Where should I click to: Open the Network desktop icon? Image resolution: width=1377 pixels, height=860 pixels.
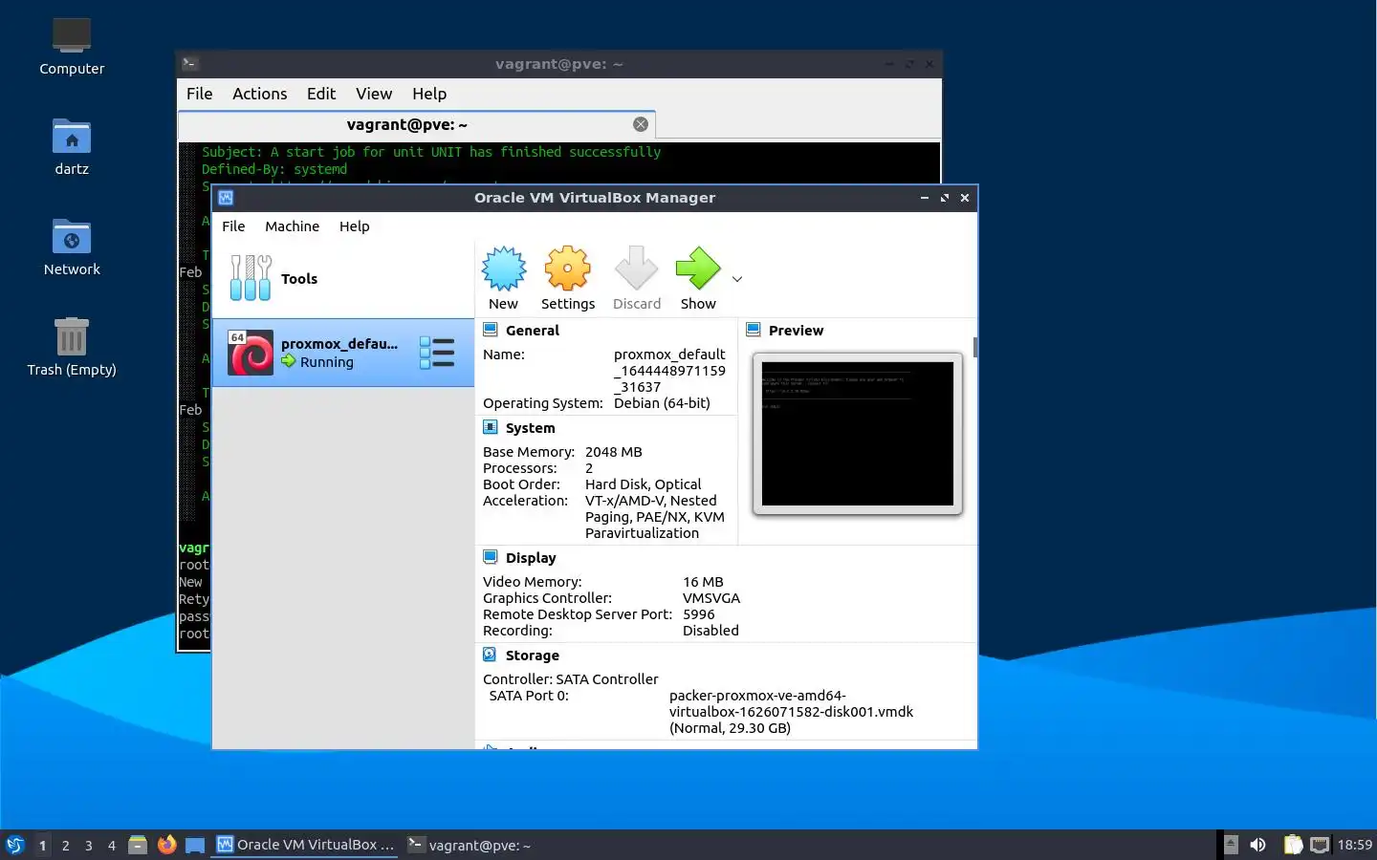point(72,247)
